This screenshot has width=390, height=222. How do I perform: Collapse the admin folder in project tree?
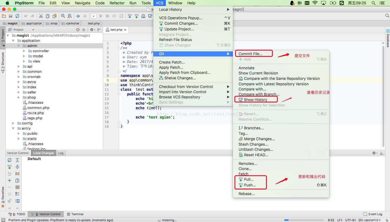(19, 46)
